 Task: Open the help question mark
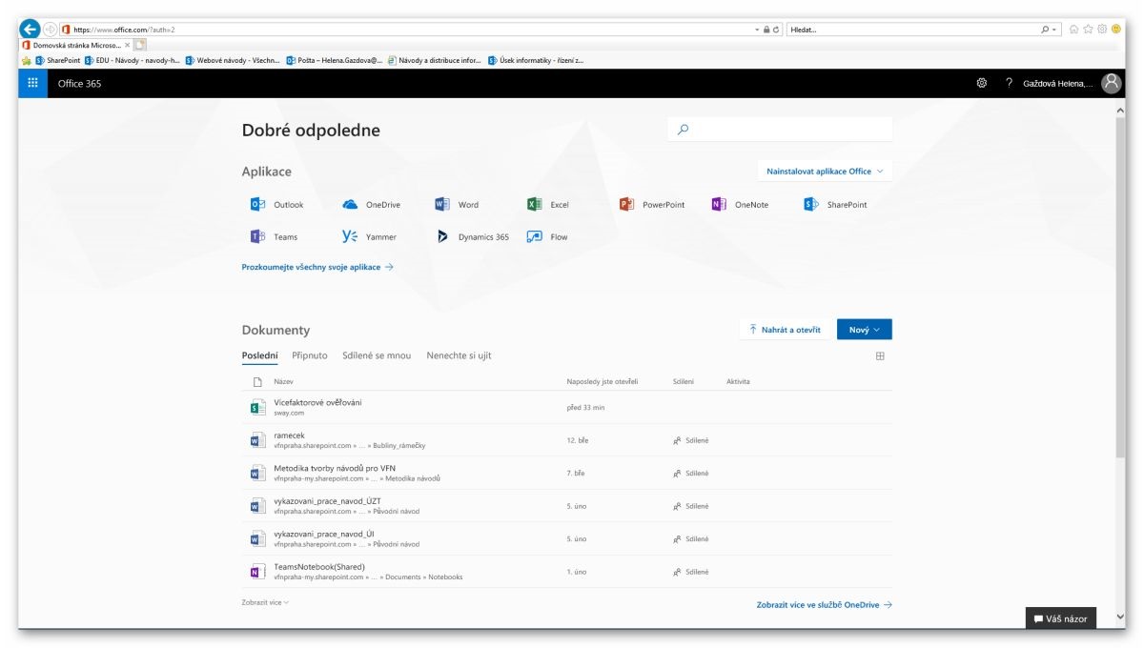[1009, 83]
